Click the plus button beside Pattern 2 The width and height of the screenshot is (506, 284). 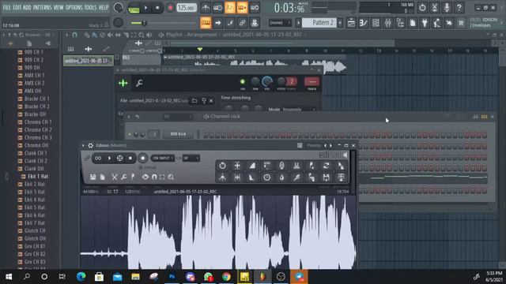pyautogui.click(x=340, y=23)
